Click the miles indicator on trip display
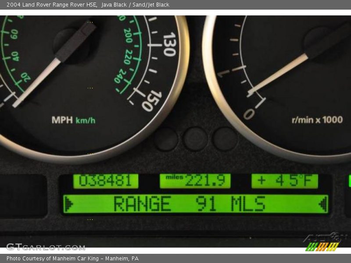 click(174, 177)
